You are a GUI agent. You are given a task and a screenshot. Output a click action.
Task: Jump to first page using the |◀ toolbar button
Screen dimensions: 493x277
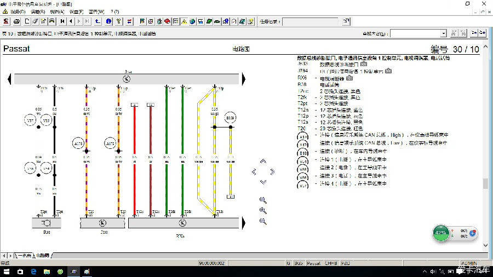(62, 21)
